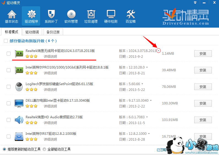This screenshot has height=155, width=219.
Task: Expand version dropdown for 1024.3.0718.2013
Action: pyautogui.click(x=158, y=51)
